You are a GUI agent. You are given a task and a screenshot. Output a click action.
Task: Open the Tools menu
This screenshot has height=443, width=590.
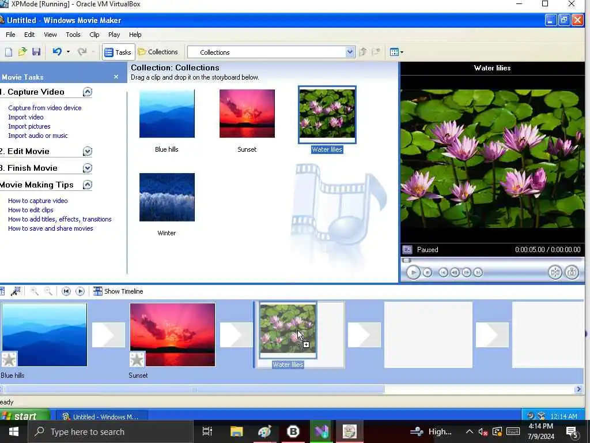coord(73,35)
